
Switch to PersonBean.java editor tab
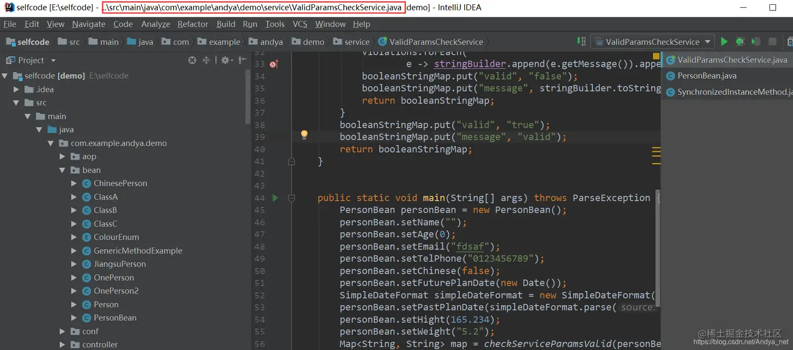(727, 76)
